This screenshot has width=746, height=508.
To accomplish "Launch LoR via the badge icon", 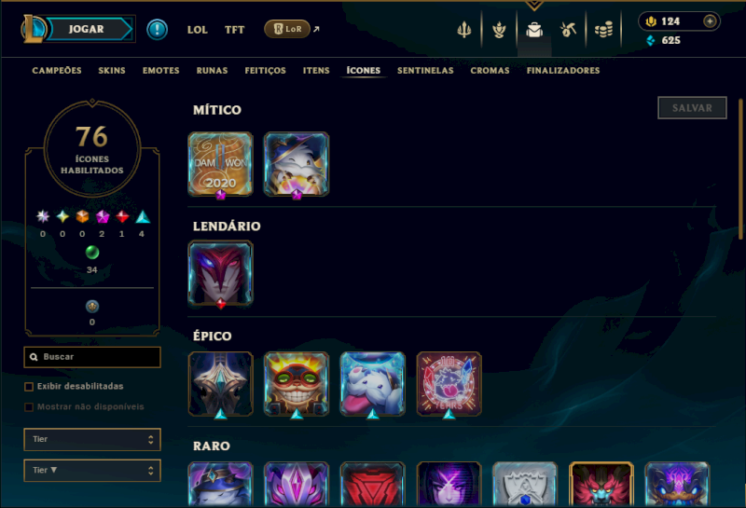I will point(287,29).
